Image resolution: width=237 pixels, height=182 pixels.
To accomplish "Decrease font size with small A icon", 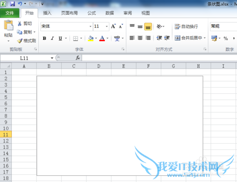I will 121,26.
